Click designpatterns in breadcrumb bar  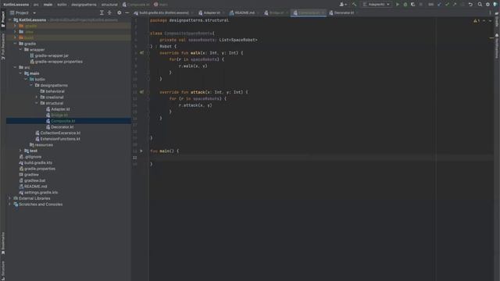point(84,5)
